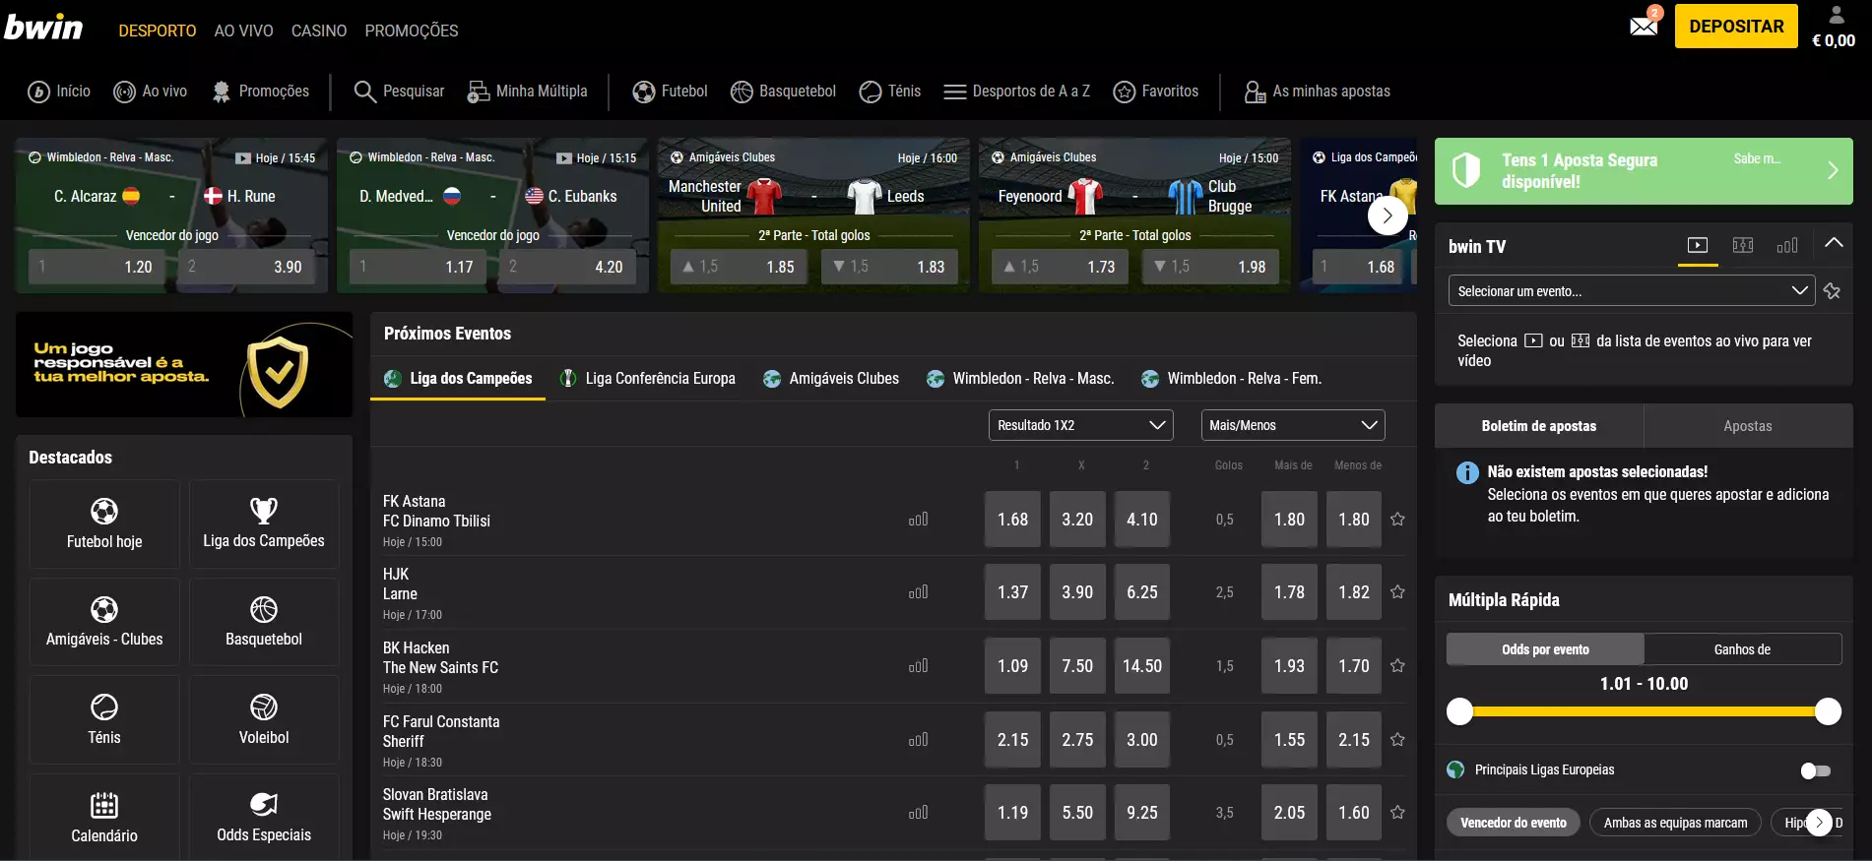Favorite BK Hacken vs New Saints match
The image size is (1872, 861).
(1397, 666)
